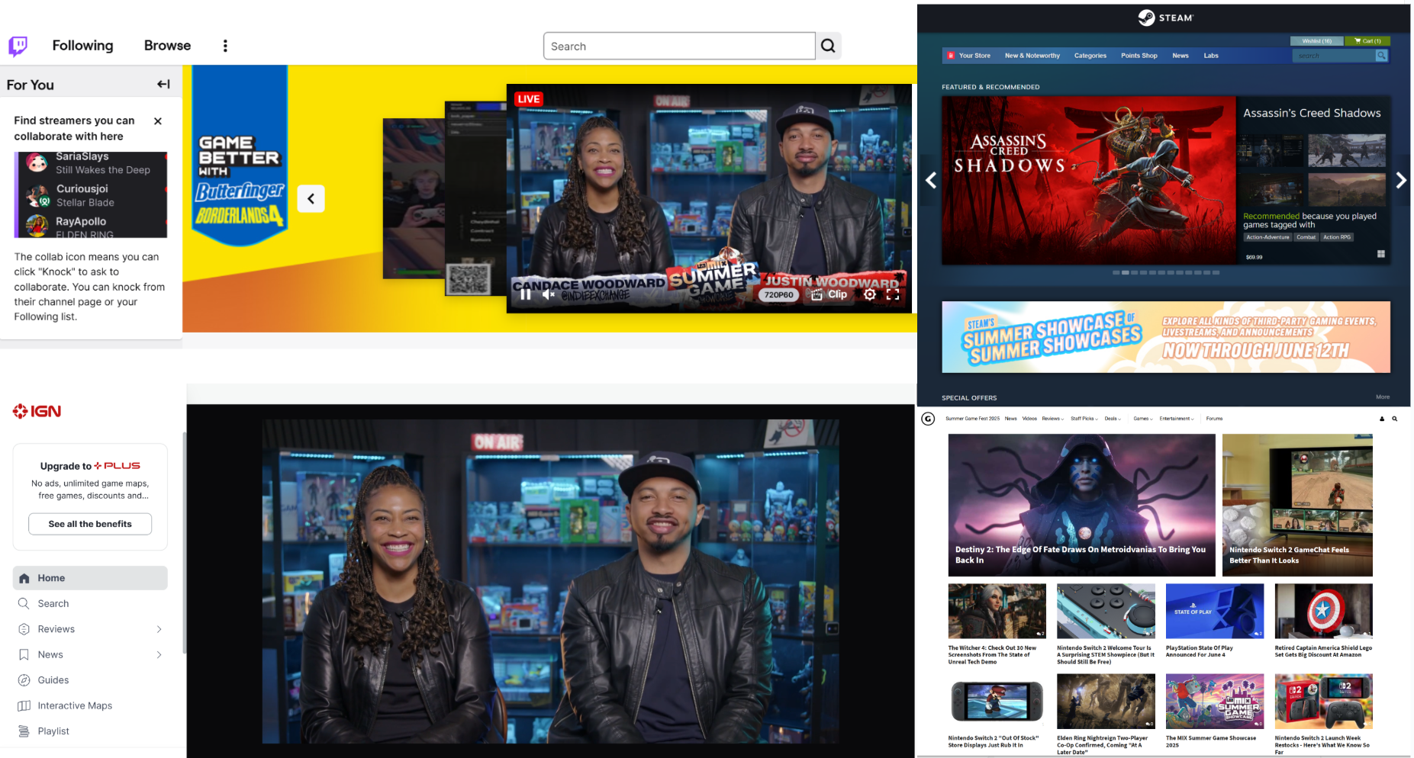Select the Action RPG tag
1414x758 pixels.
point(1337,237)
